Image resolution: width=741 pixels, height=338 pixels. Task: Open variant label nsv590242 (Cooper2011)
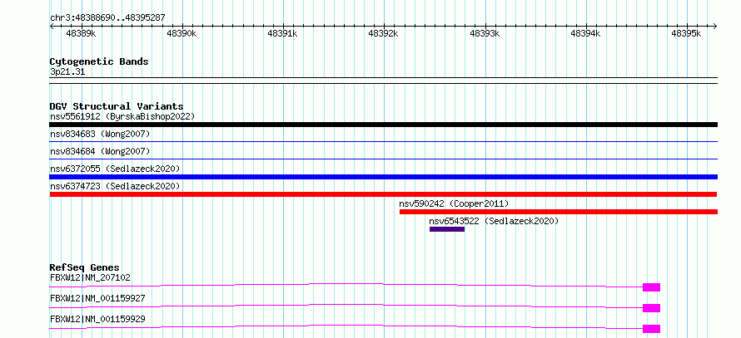click(x=454, y=203)
